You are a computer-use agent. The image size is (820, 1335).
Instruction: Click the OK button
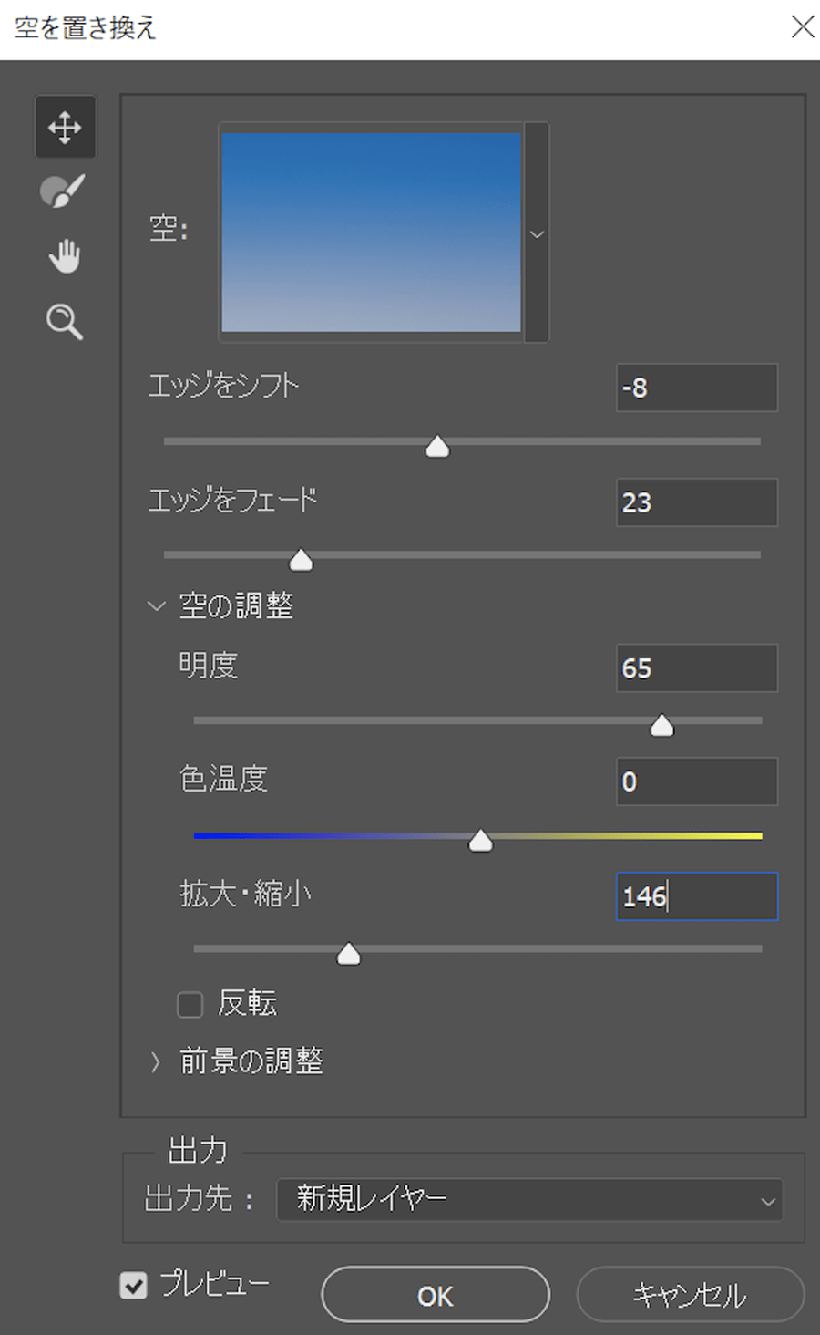[436, 1295]
